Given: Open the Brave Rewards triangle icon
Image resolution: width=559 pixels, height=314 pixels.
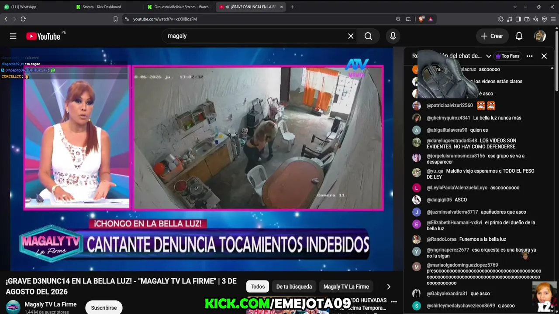Looking at the screenshot, I should 431,19.
